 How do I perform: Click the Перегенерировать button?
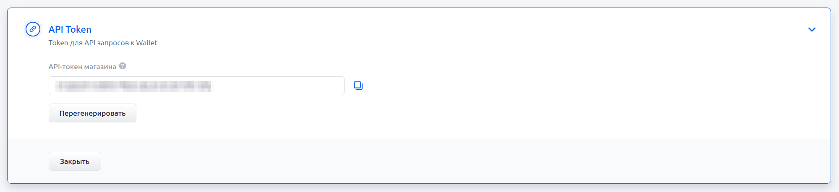(x=92, y=113)
